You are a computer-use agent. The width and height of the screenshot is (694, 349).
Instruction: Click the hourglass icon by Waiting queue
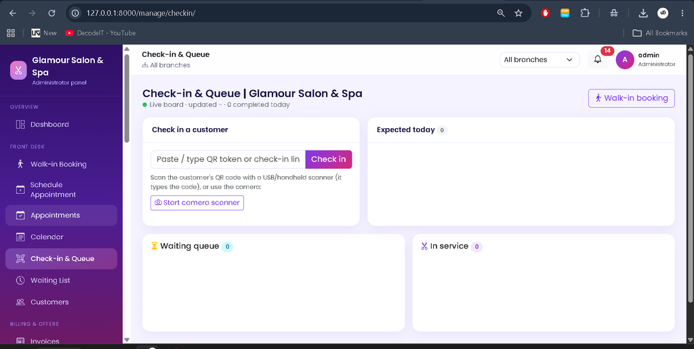[155, 246]
